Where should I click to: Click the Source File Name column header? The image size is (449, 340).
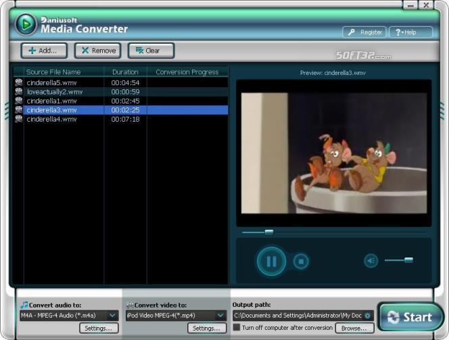(64, 72)
